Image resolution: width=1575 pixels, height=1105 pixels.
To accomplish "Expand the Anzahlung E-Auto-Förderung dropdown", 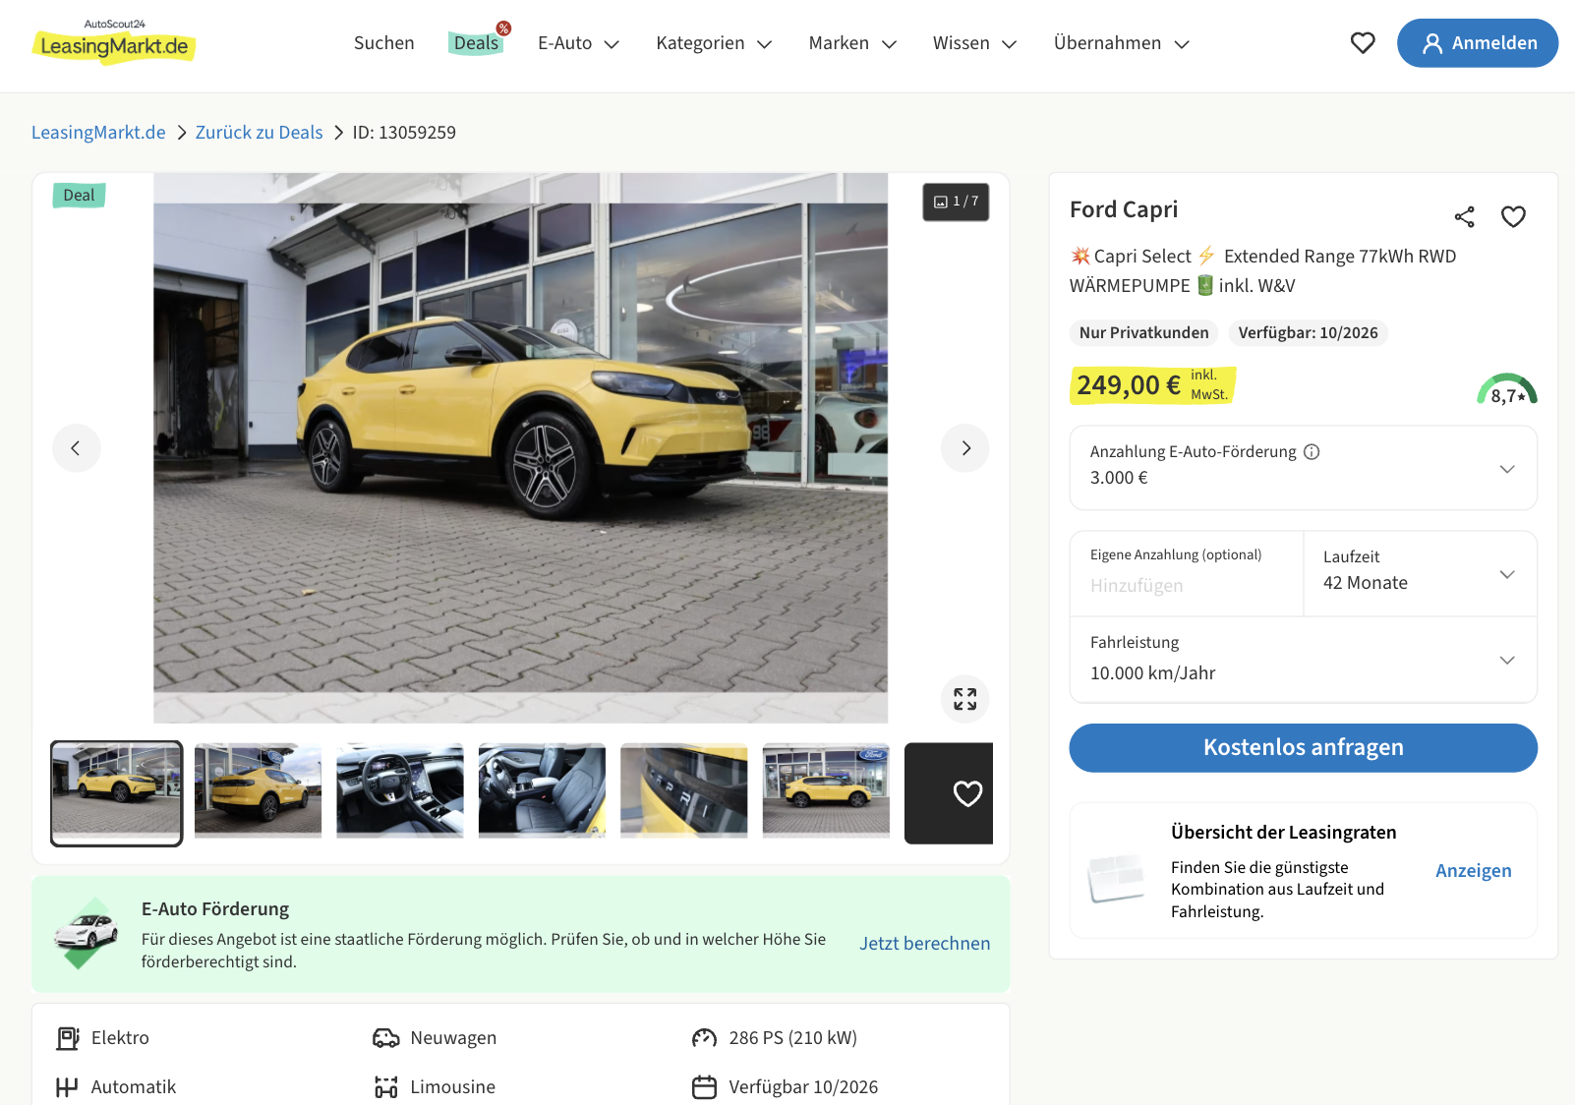I will coord(1303,468).
